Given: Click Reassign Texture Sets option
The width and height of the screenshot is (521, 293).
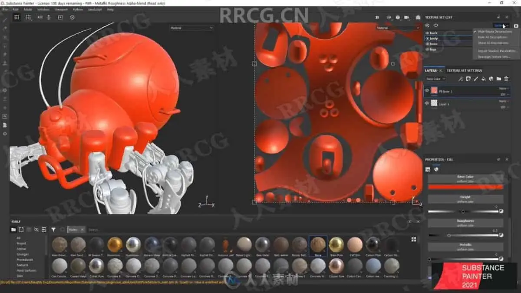Looking at the screenshot, I should tap(494, 56).
